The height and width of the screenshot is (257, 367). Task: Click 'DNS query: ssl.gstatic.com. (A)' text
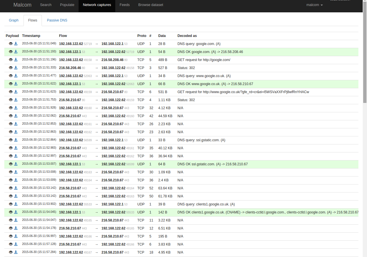201,140
